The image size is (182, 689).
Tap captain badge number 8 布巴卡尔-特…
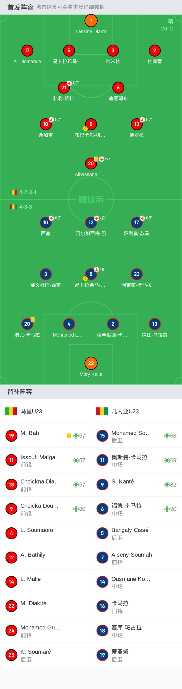coord(91,124)
